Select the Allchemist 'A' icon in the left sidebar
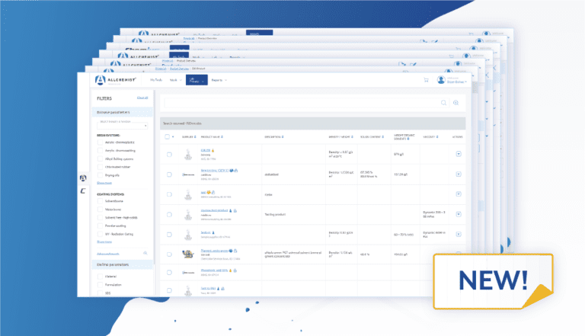The height and width of the screenshot is (336, 585). 83,178
